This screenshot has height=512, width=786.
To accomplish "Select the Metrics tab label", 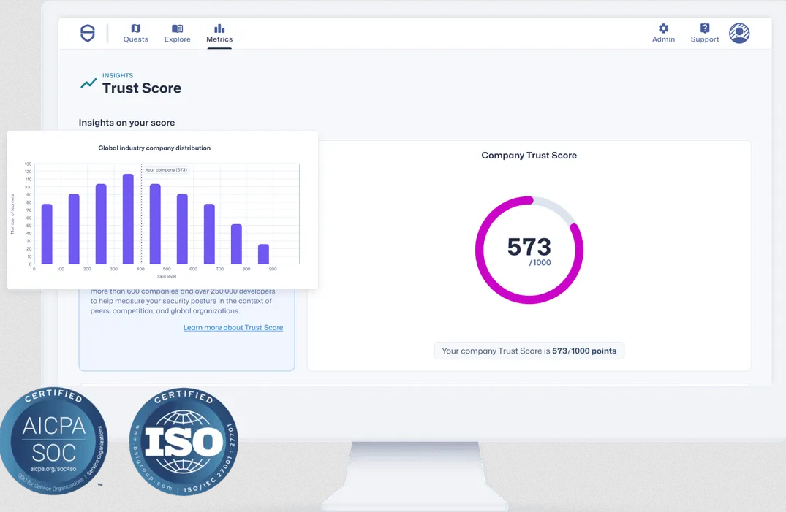I will click(219, 39).
